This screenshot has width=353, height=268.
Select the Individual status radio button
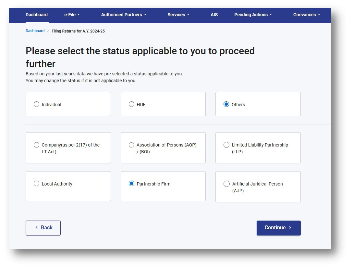click(36, 104)
